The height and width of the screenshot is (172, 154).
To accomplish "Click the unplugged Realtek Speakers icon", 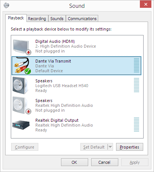I will (x=21, y=105).
